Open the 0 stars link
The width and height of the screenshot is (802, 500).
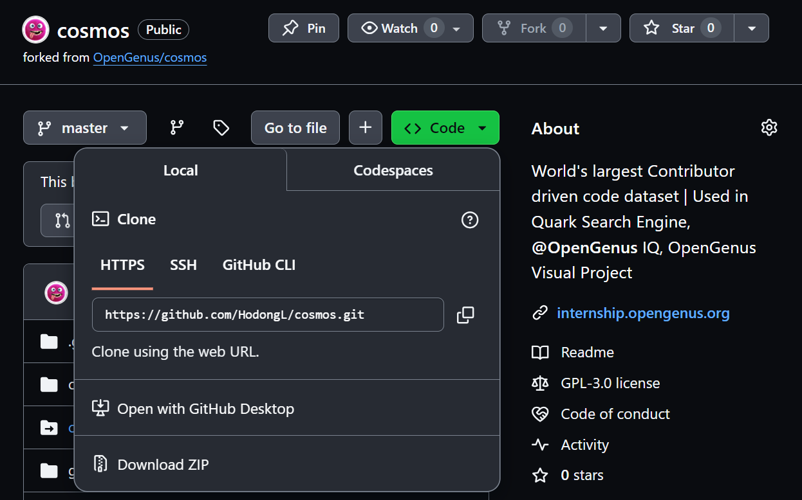coord(582,476)
